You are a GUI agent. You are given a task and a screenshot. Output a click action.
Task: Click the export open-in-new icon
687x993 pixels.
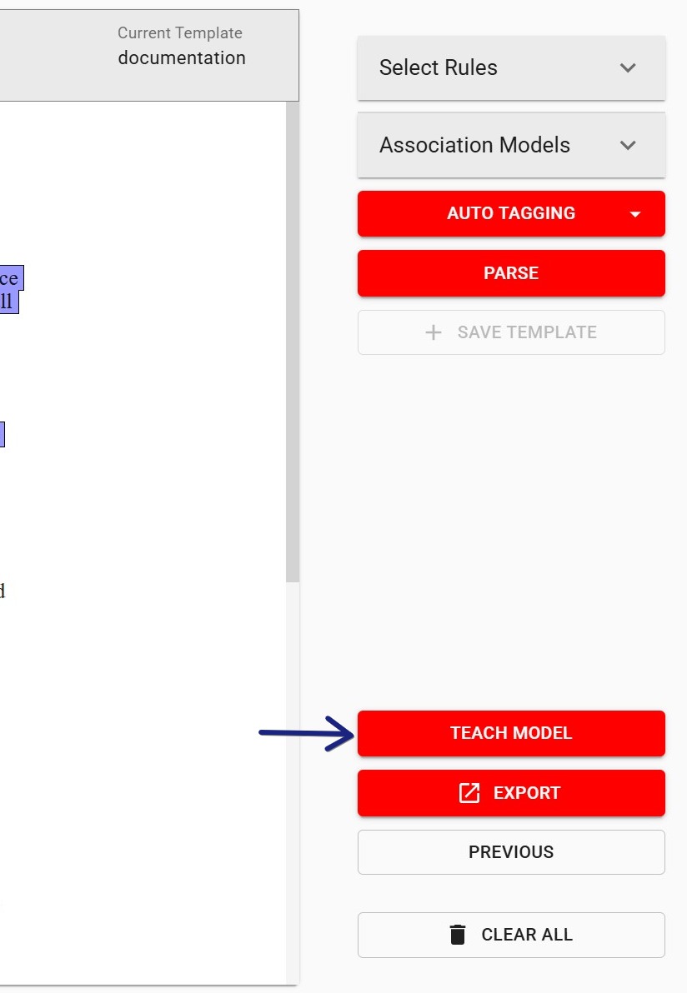point(469,793)
